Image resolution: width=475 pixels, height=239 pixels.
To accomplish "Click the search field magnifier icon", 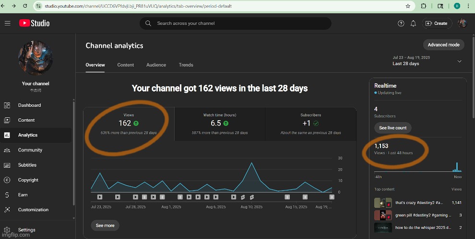I will coord(148,23).
